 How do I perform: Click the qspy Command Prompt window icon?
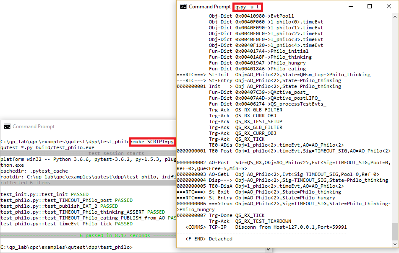183,7
